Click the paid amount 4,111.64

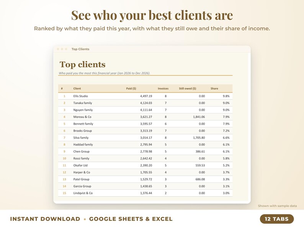[146, 110]
